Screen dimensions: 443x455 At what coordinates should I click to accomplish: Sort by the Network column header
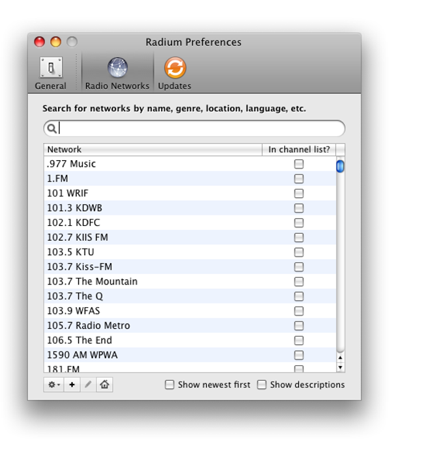click(153, 150)
